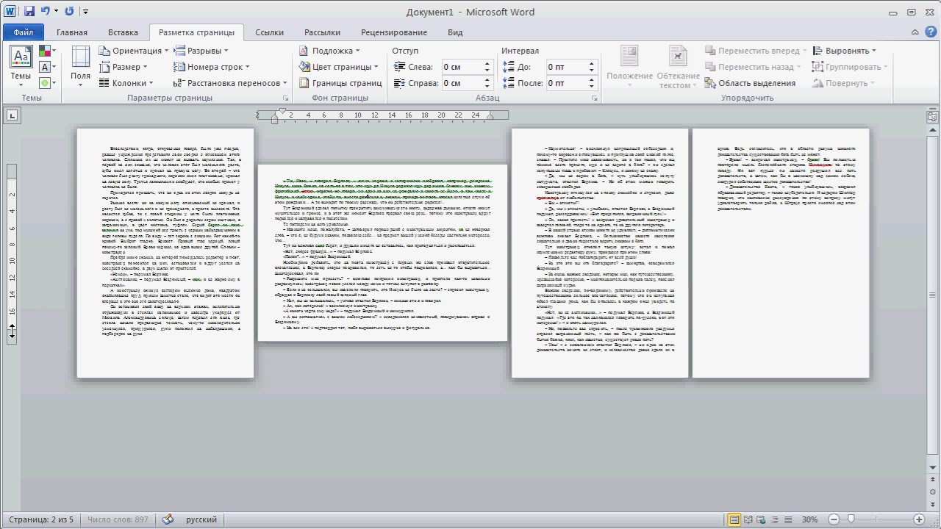Click the 30% zoom level button
Viewport: 941px width, 529px height.
(x=809, y=520)
